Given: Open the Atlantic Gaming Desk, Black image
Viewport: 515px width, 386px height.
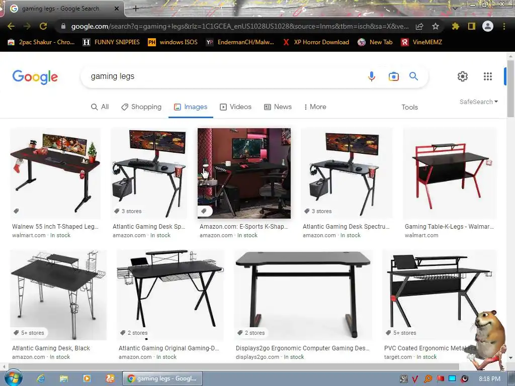Looking at the screenshot, I should (x=58, y=295).
